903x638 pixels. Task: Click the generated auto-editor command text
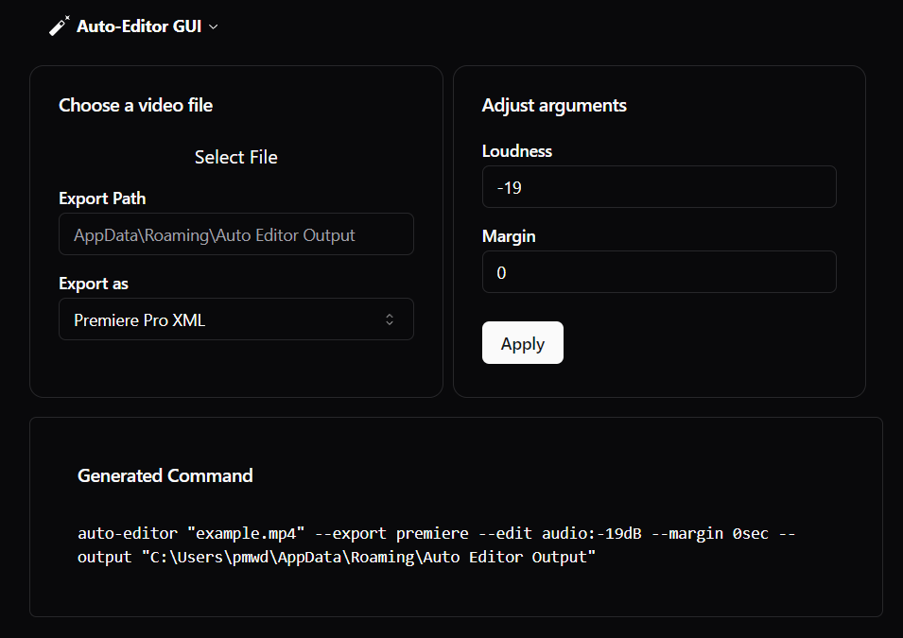click(x=437, y=544)
